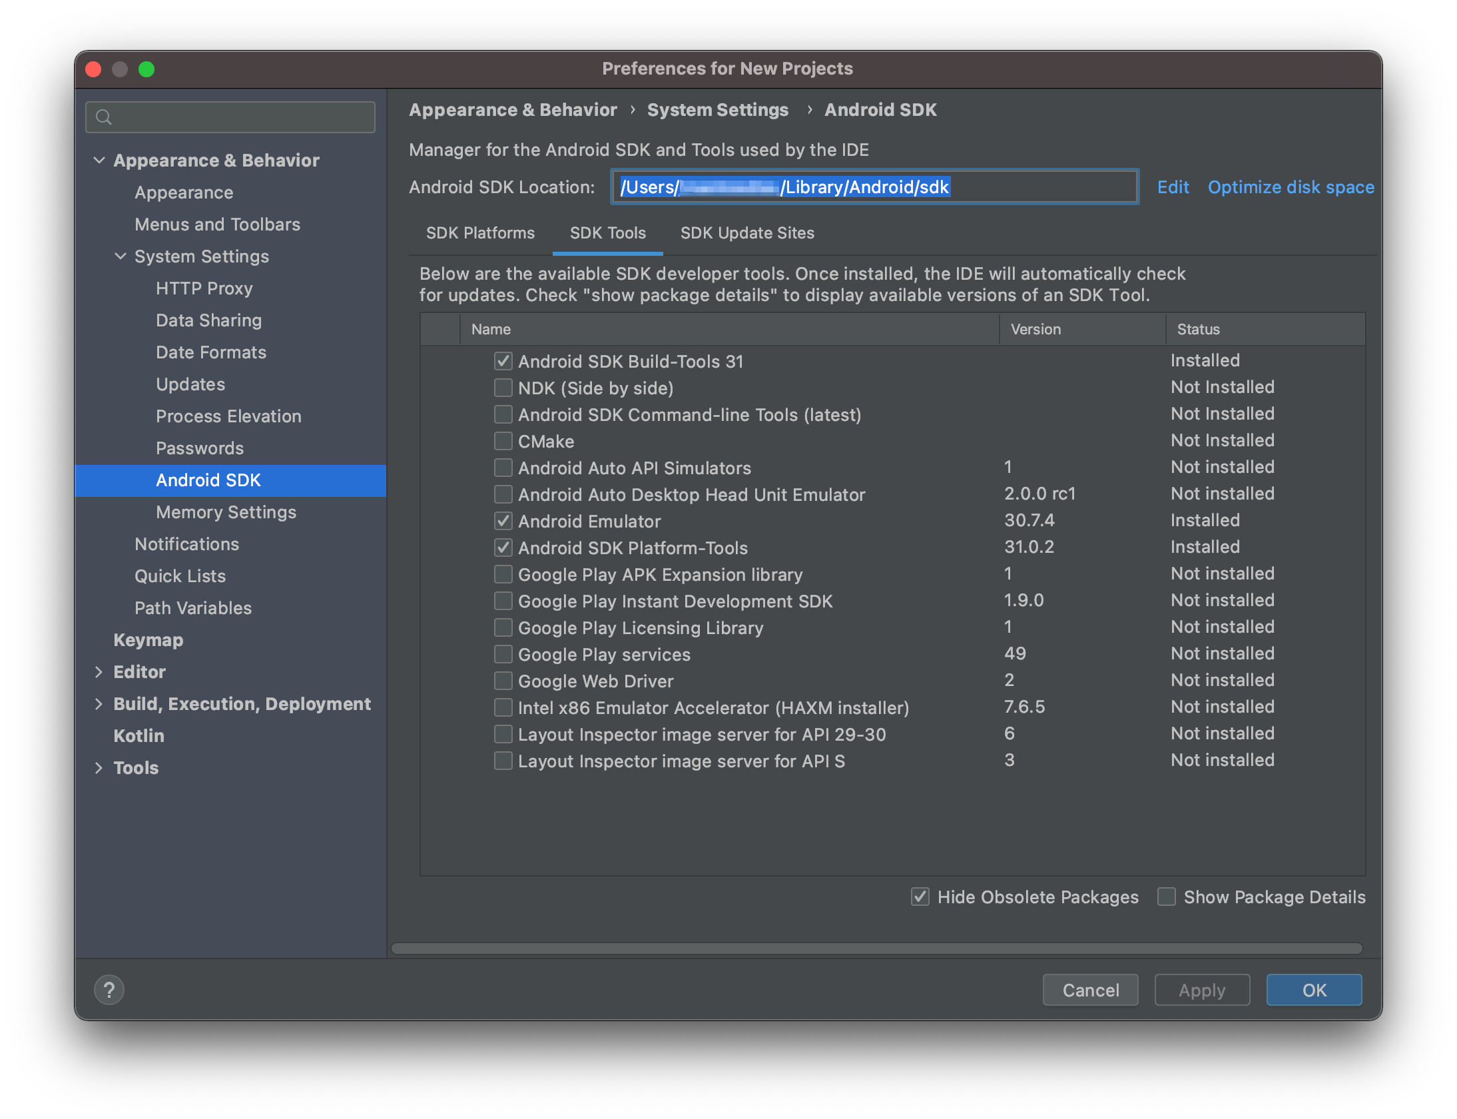Click the search magnifier icon in sidebar

click(x=104, y=117)
